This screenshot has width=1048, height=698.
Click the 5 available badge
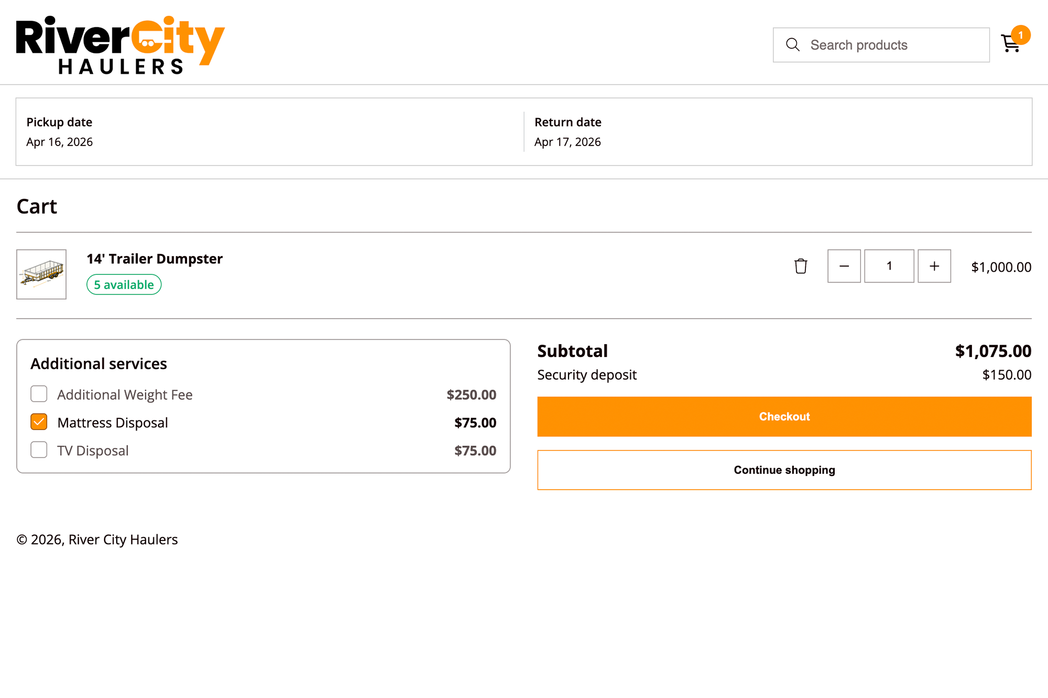coord(124,285)
